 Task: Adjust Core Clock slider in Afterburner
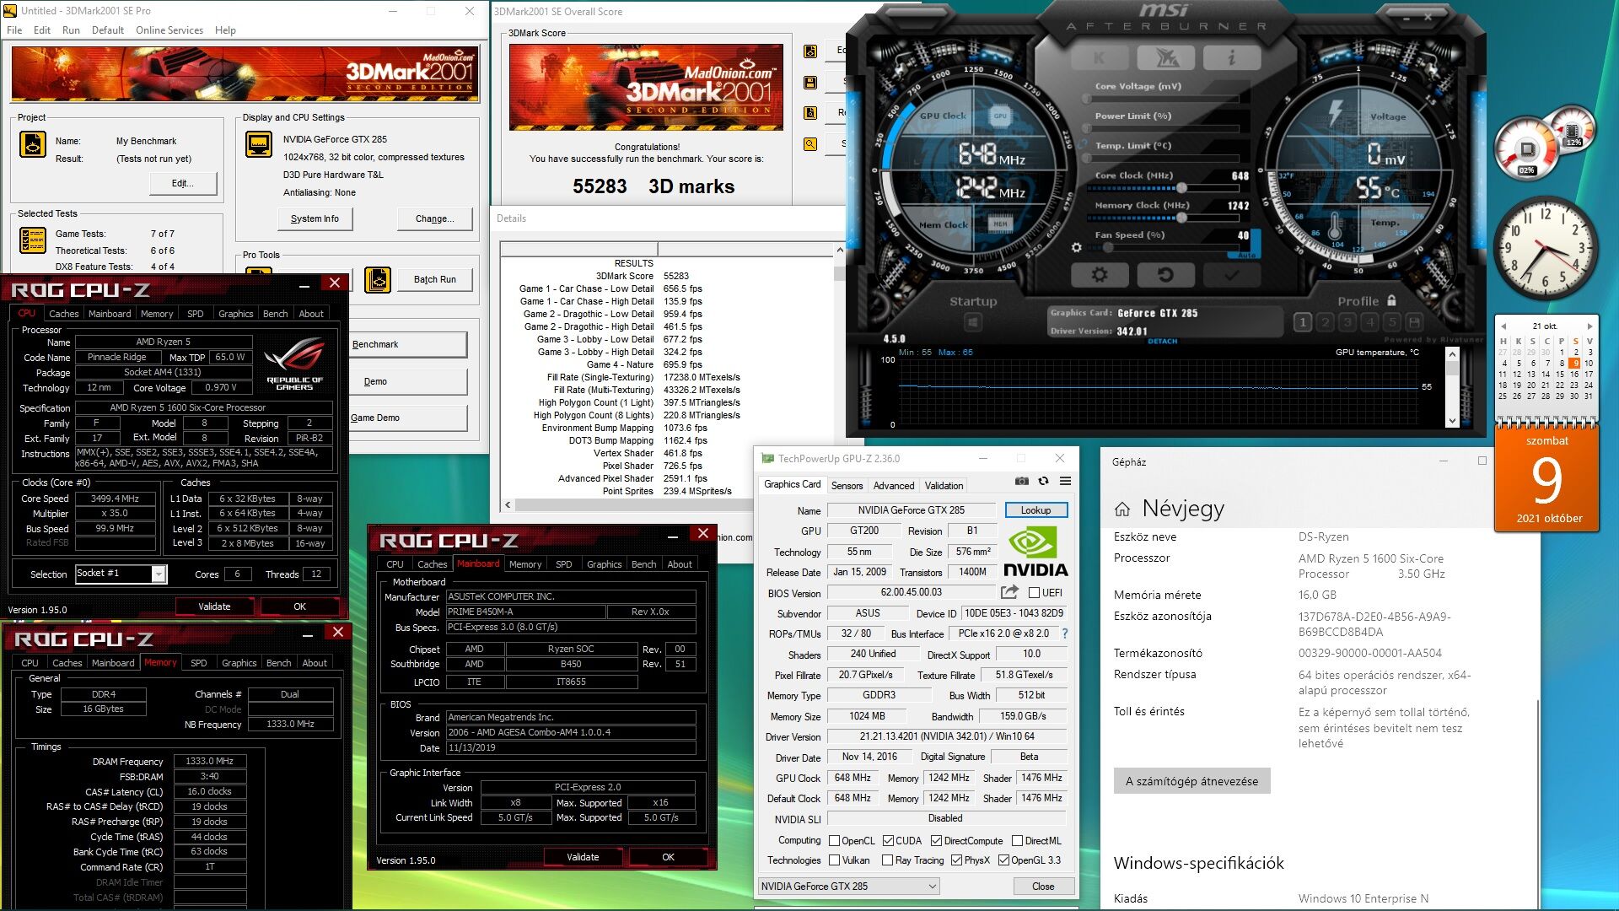(x=1181, y=187)
